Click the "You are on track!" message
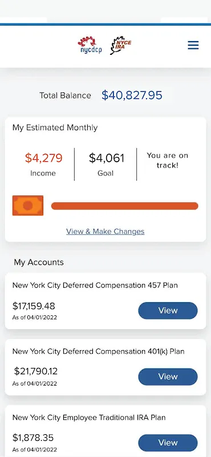The width and height of the screenshot is (211, 457). pos(167,161)
